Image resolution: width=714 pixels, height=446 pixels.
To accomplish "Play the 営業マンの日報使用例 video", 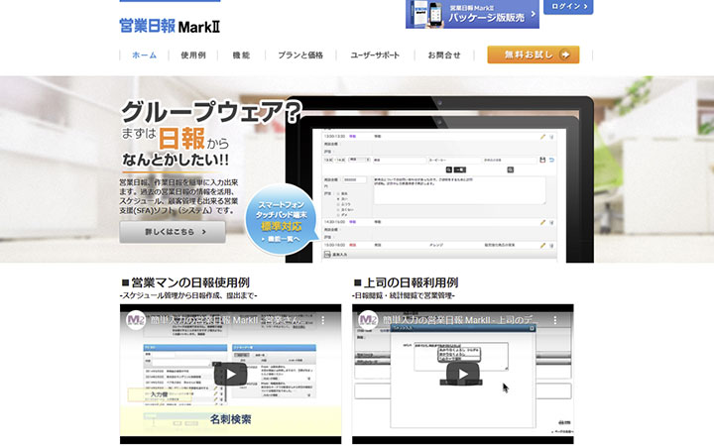I will click(x=230, y=374).
